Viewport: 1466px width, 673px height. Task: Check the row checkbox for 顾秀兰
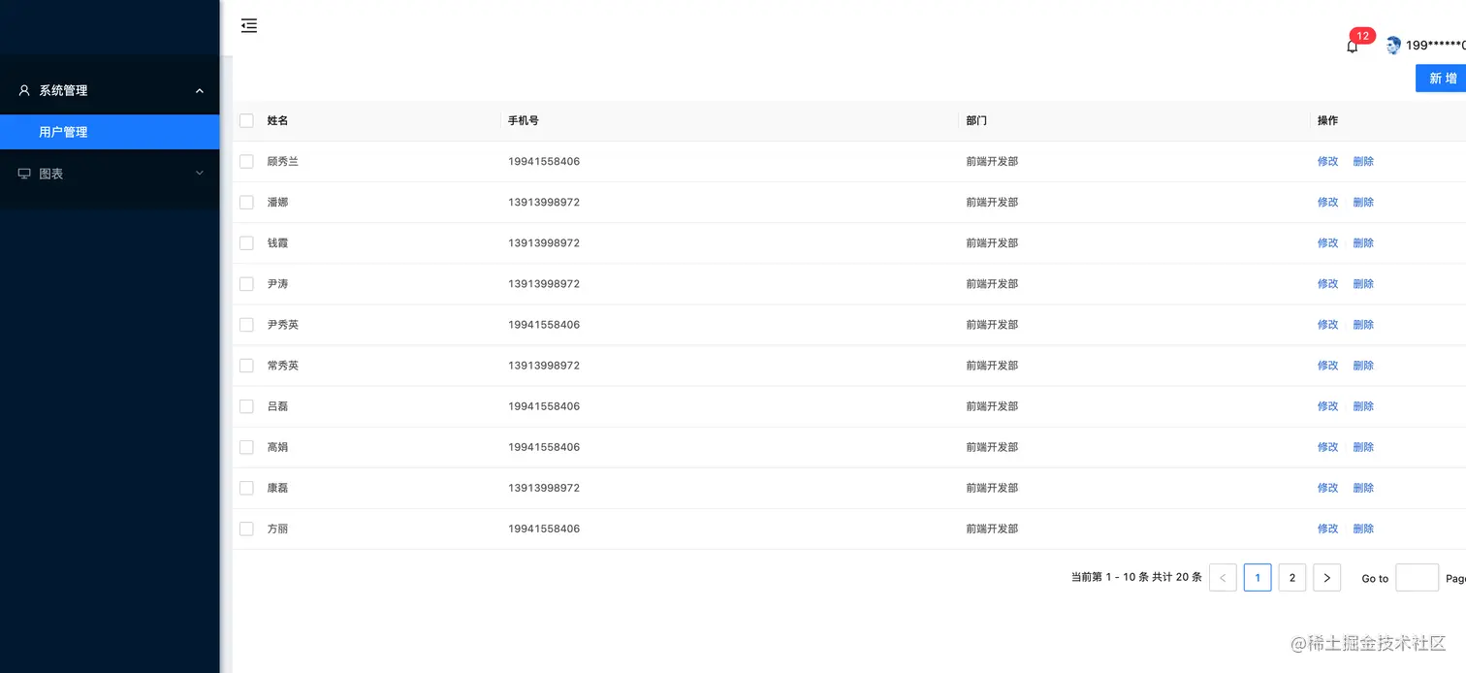246,162
